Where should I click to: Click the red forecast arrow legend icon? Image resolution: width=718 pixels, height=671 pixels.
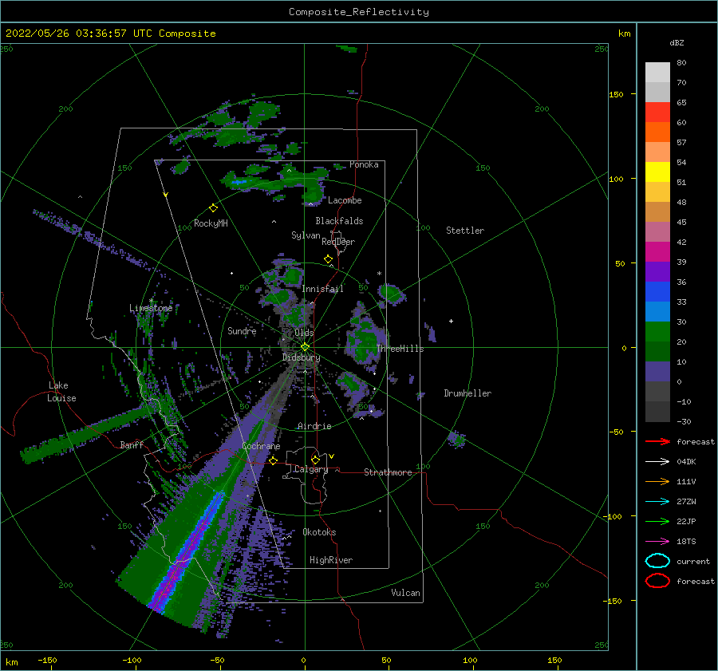tap(657, 441)
